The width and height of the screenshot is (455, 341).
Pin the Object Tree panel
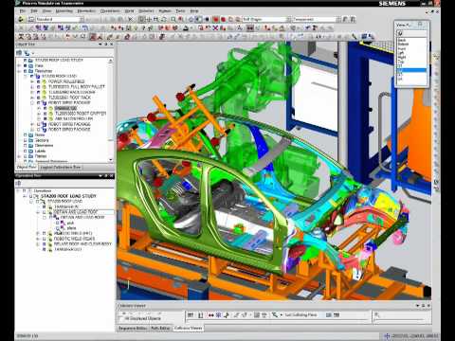pyautogui.click(x=106, y=45)
